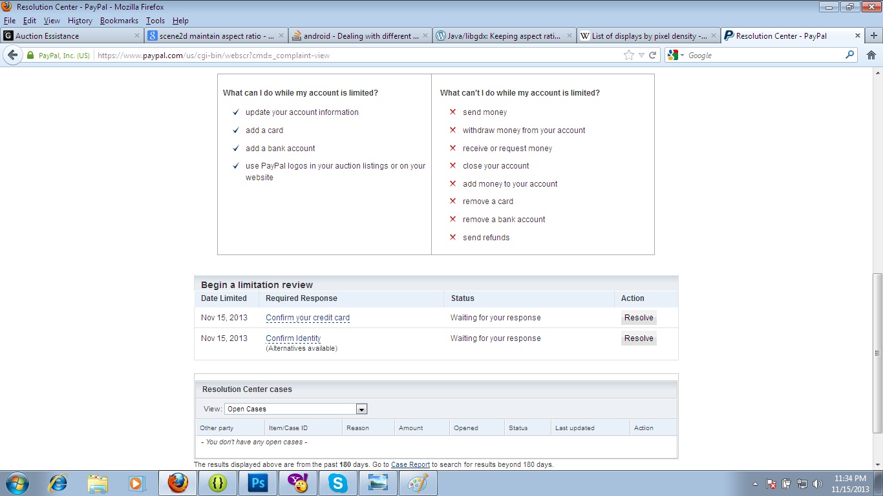Screen dimensions: 883x496
Task: Open Skype from the taskbar
Action: [338, 483]
